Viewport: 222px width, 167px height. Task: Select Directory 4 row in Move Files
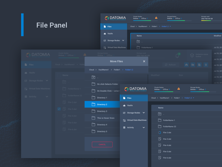tap(102, 125)
